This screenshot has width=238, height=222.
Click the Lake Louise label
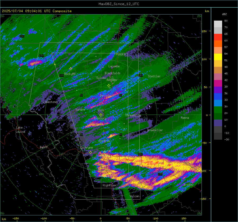click(20, 130)
